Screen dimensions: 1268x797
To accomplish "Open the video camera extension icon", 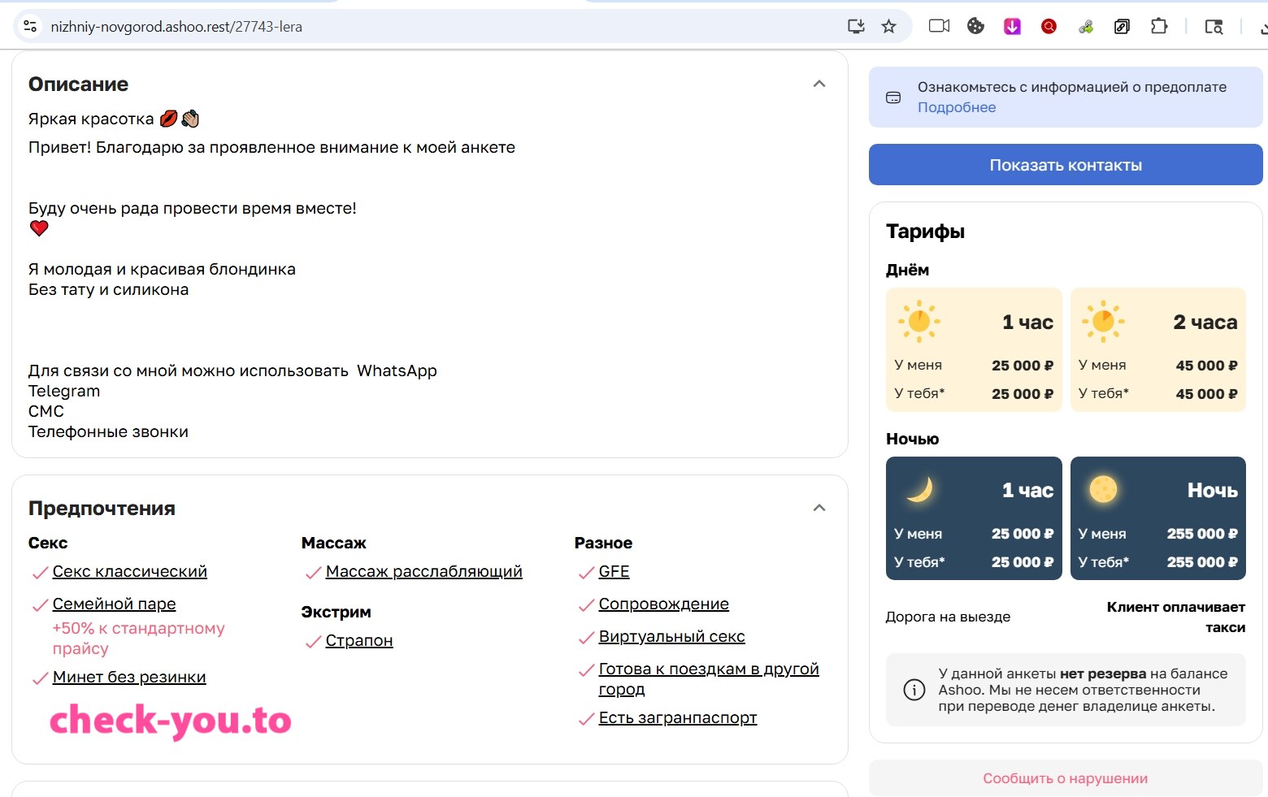I will (x=939, y=26).
